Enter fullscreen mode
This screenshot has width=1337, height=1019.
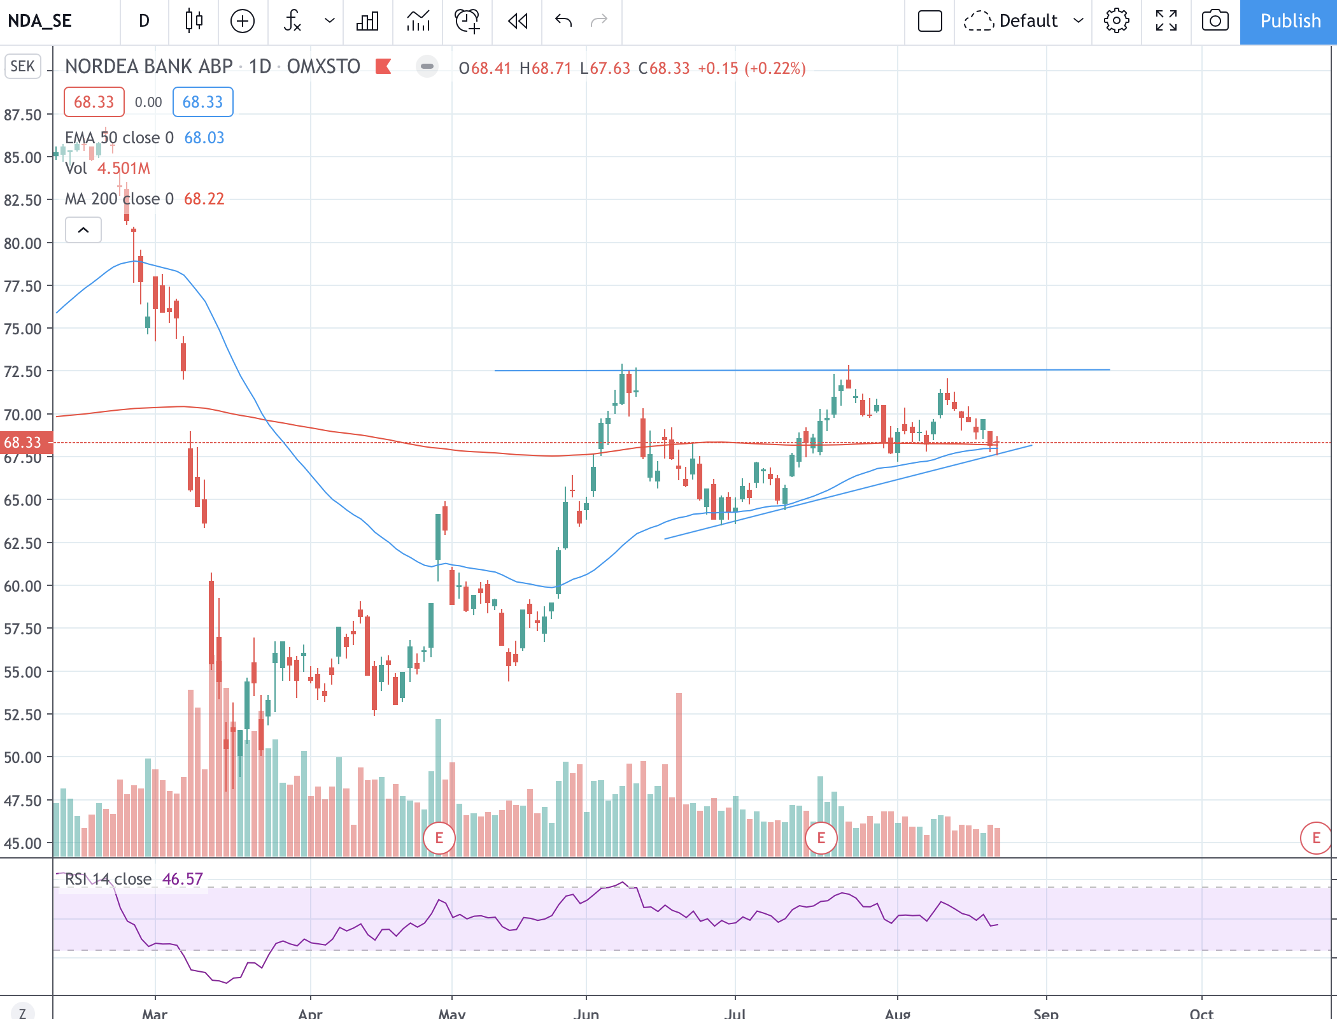point(1166,21)
